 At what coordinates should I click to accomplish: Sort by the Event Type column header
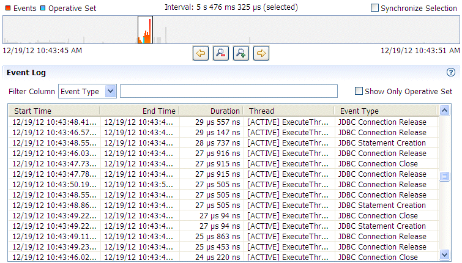coord(385,111)
